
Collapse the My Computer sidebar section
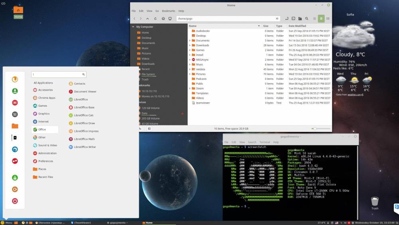(x=133, y=27)
